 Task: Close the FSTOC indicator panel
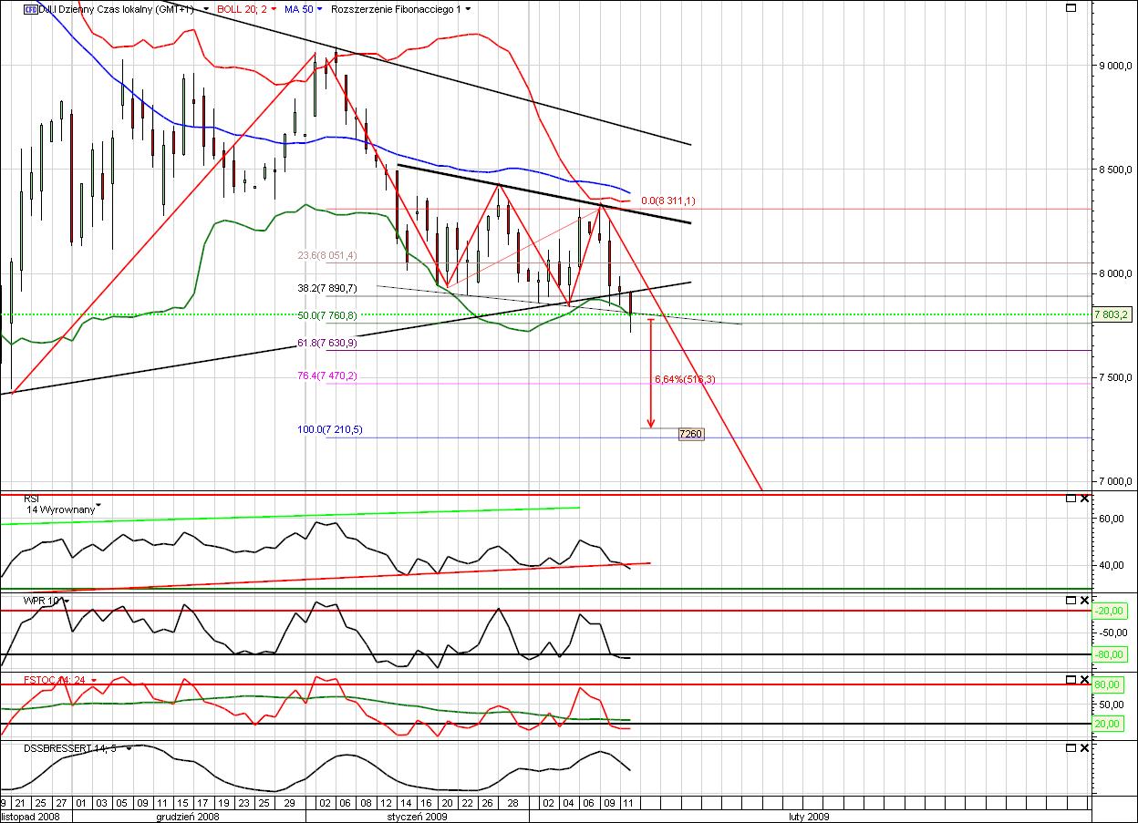(x=1084, y=680)
